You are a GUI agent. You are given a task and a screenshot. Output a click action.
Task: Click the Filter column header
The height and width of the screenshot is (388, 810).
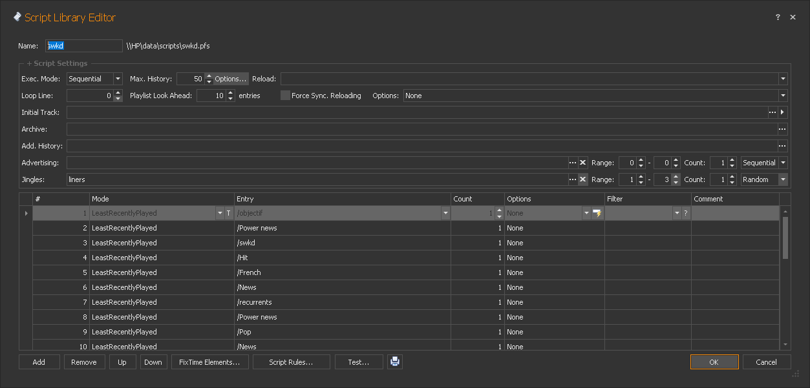pos(648,199)
